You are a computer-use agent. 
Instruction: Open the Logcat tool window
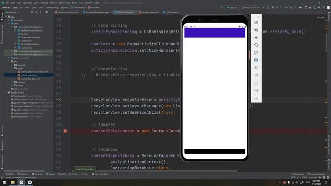coord(51,174)
